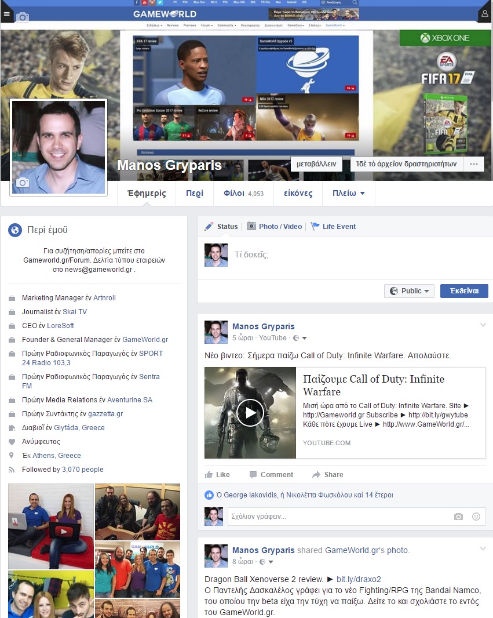The height and width of the screenshot is (618, 493).
Task: Open the SPORT 24 Radio 103,3 link
Action: click(x=92, y=358)
